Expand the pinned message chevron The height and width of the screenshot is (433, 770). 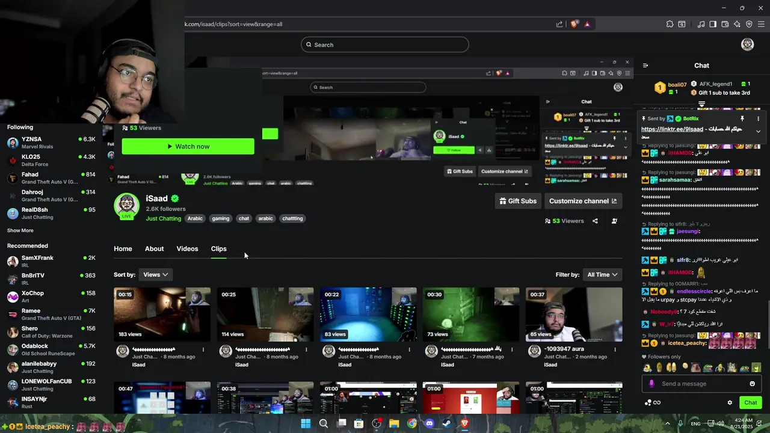coord(758,131)
